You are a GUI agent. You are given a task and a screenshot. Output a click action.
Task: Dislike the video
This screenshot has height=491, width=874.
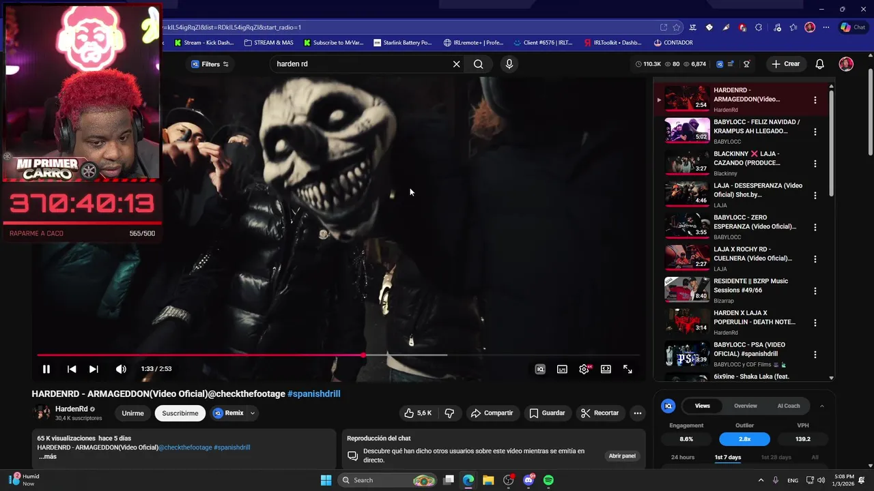coord(449,413)
